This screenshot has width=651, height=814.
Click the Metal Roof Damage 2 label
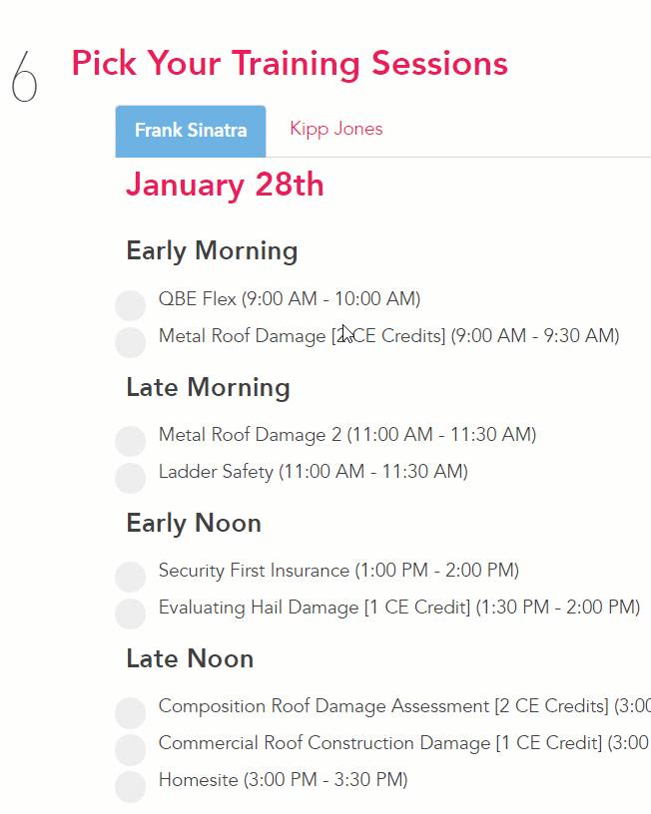[346, 435]
